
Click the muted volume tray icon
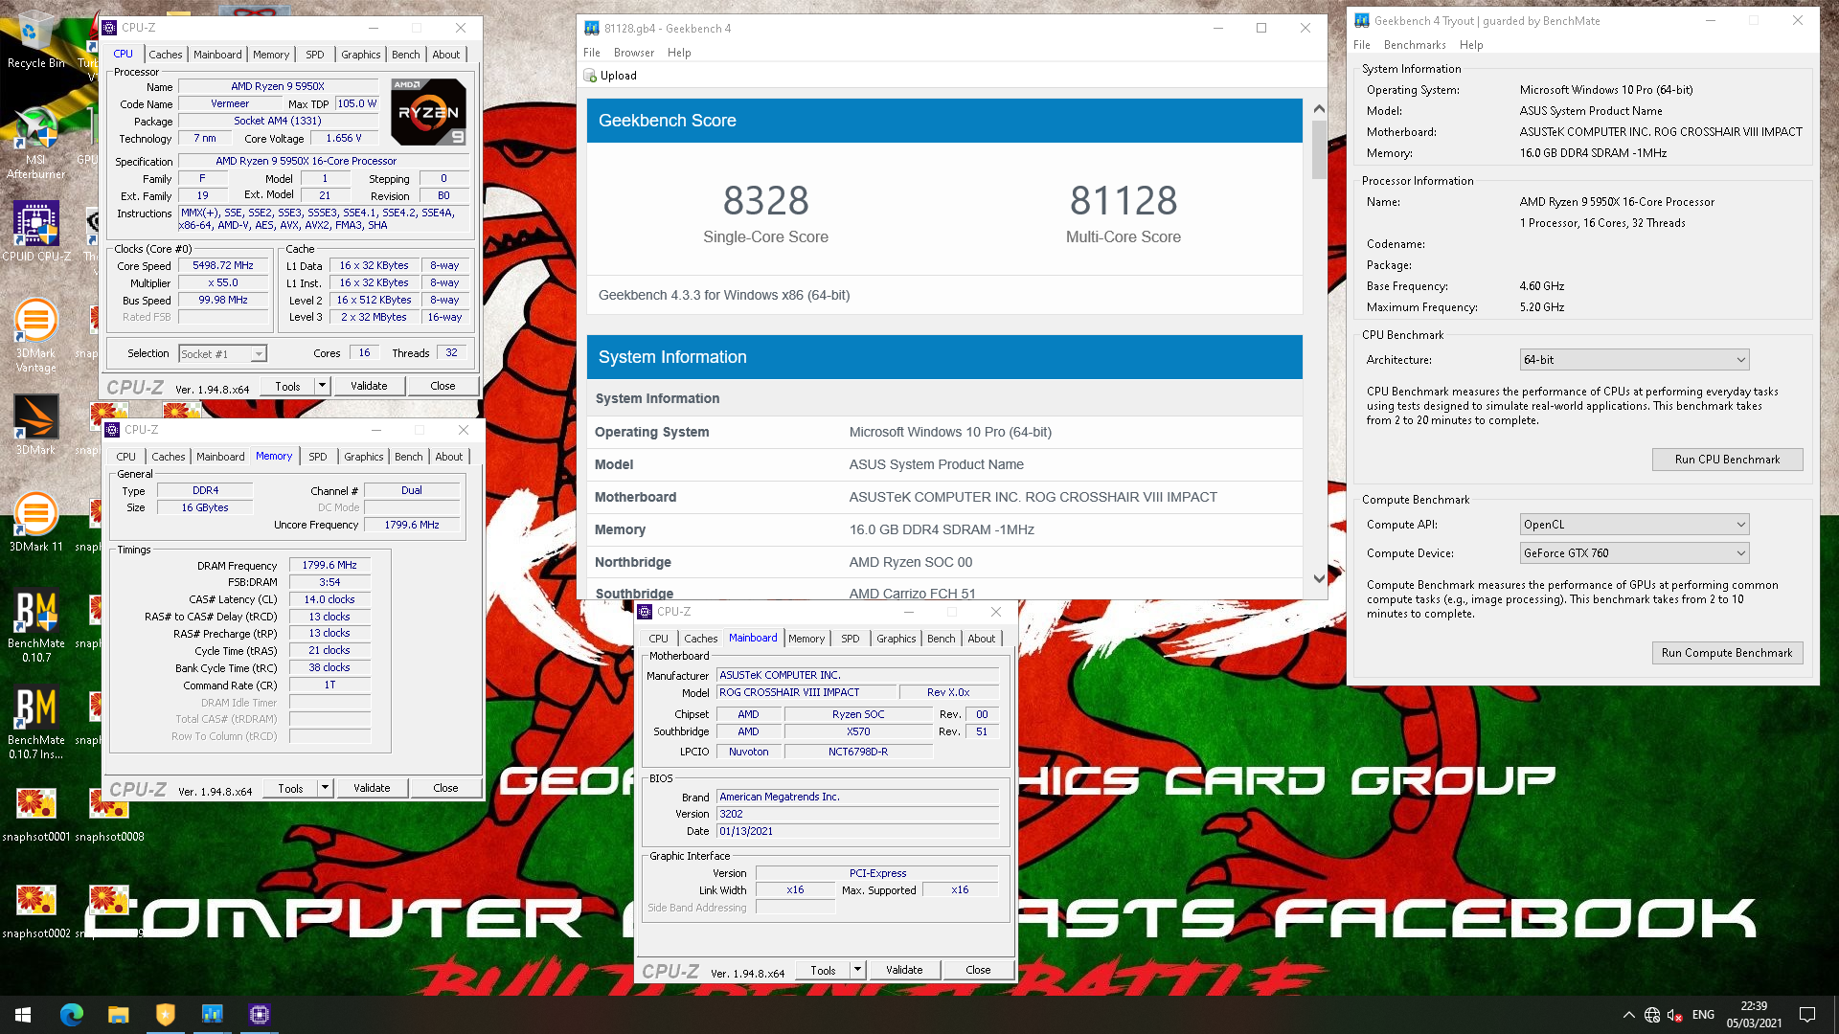[1675, 1015]
